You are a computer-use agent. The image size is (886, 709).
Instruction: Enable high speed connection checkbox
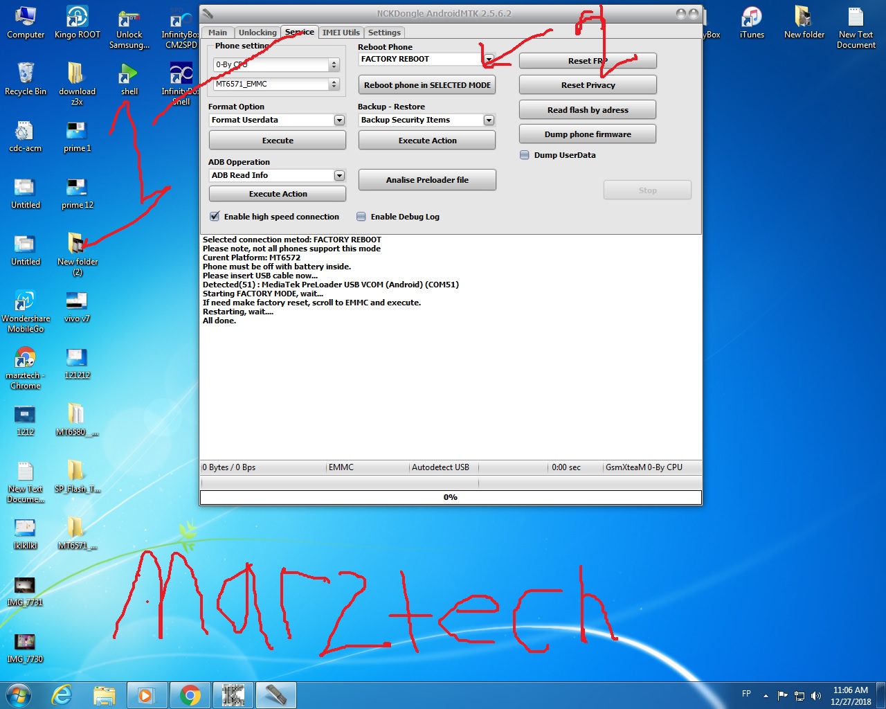click(215, 217)
